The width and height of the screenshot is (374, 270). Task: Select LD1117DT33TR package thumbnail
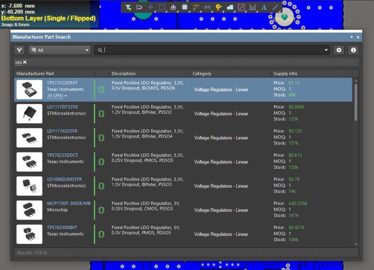pos(29,114)
